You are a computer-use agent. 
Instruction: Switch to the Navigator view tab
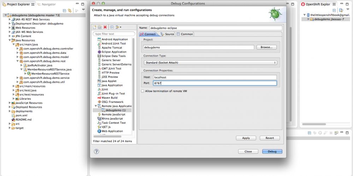[47, 4]
